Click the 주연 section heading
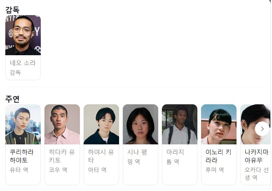Viewport: 272px width, 191px height. 12,99
